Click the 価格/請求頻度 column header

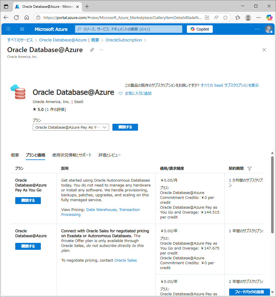click(172, 168)
